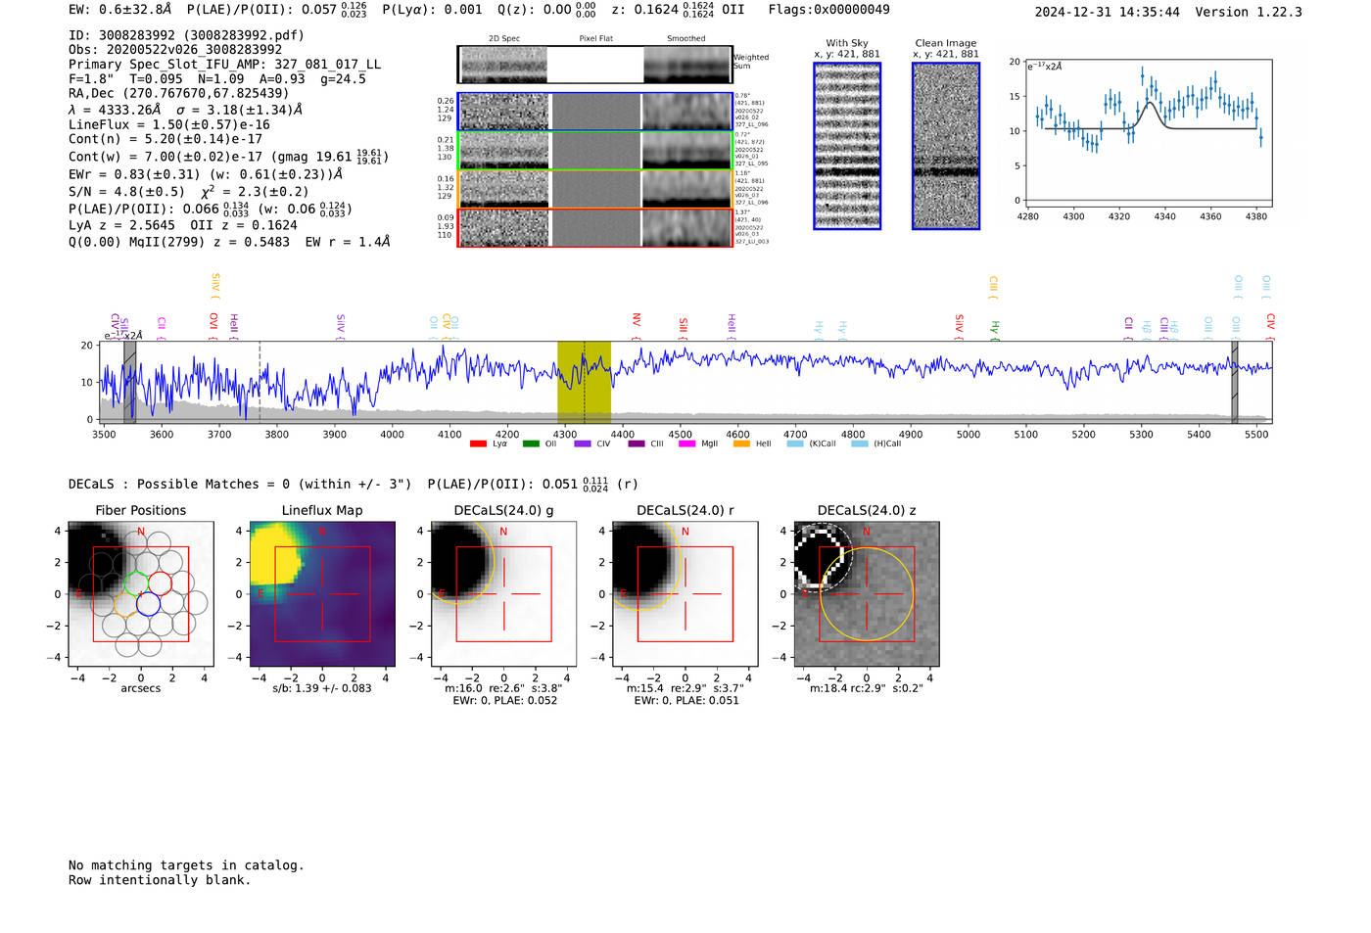1371x933 pixels.
Task: Select the Clean Image fiber cutout
Action: click(x=946, y=146)
